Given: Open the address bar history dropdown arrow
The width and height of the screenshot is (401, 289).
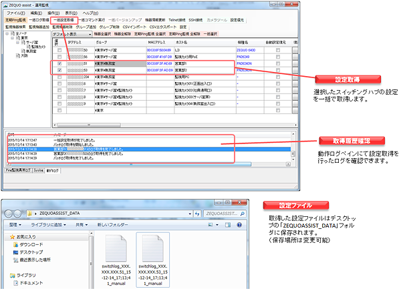Looking at the screenshot, I should point(190,214).
